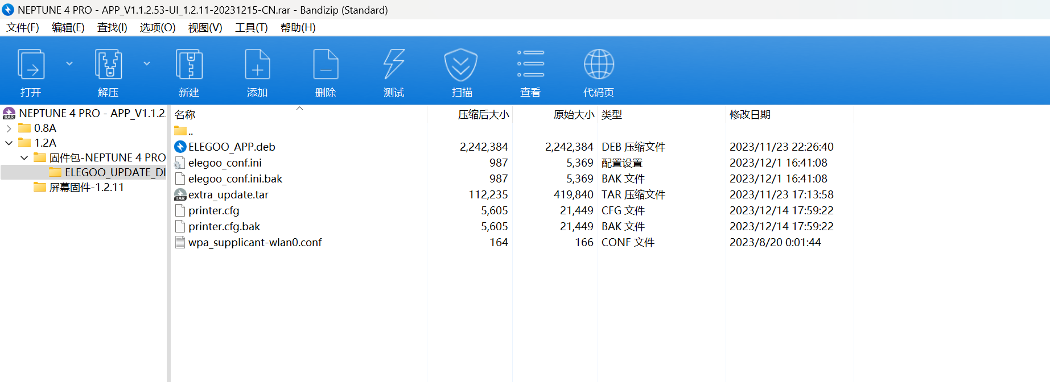1050x382 pixels.
Task: Click the Code page (代码页) globe icon
Action: 599,64
